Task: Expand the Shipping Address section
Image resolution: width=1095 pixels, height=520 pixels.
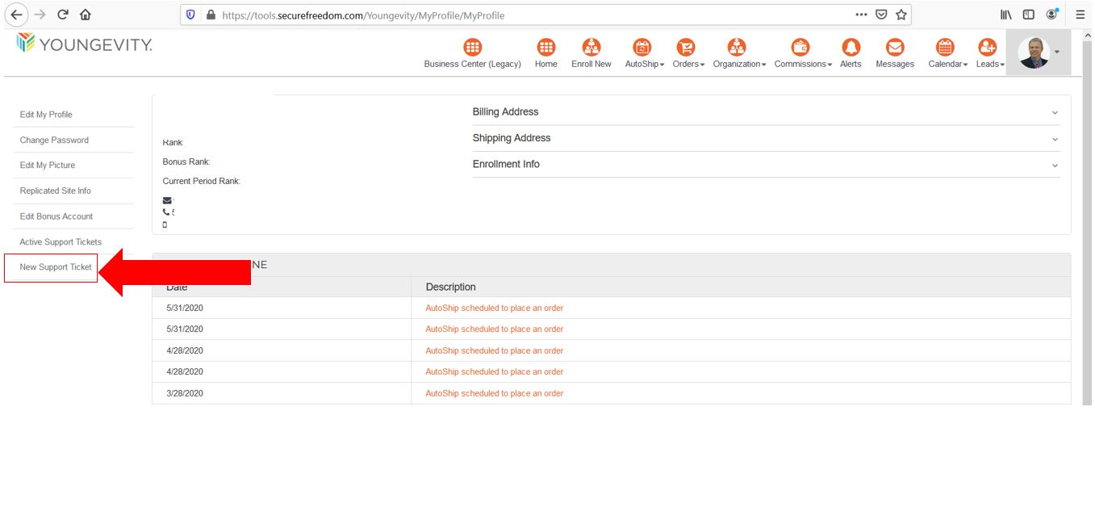Action: (765, 138)
